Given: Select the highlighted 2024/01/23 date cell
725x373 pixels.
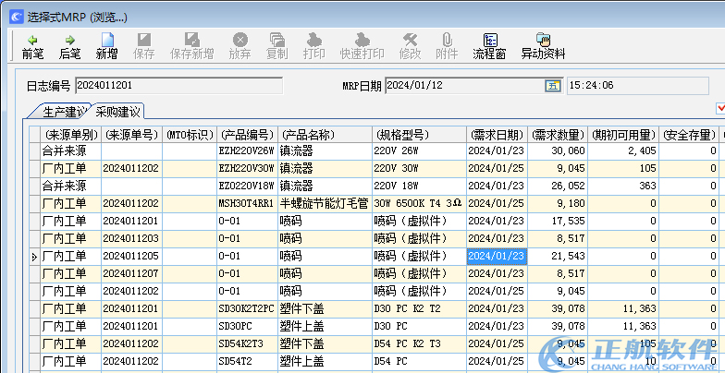Looking at the screenshot, I should click(x=497, y=256).
